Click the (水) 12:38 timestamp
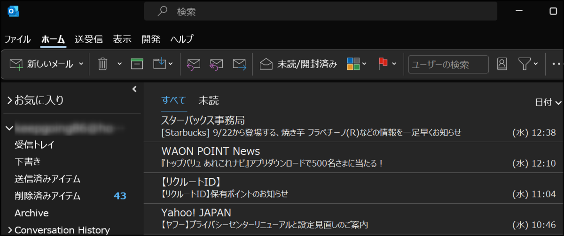Viewport: 564px width, 236px height. click(x=534, y=133)
